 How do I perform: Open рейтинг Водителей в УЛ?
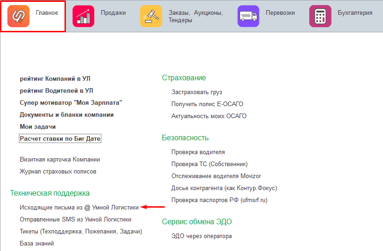point(56,91)
